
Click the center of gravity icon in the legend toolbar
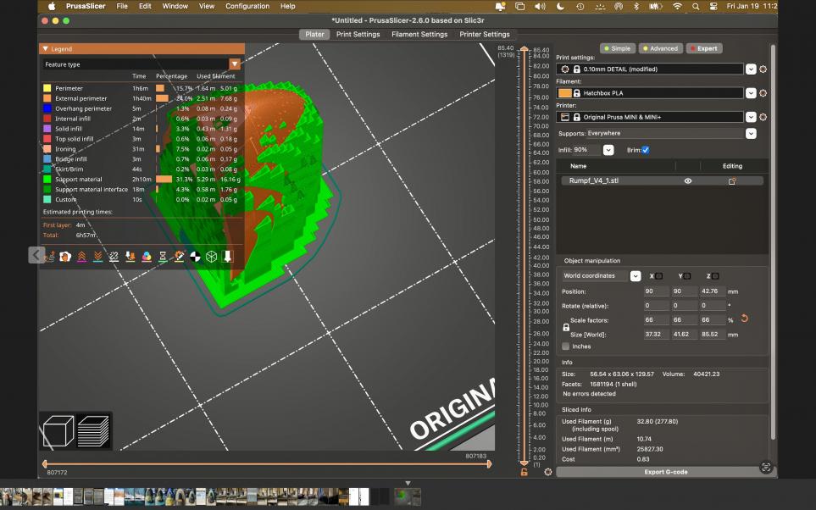tap(195, 256)
